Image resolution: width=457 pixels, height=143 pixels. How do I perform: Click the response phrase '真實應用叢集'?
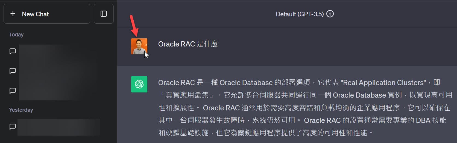click(x=187, y=95)
